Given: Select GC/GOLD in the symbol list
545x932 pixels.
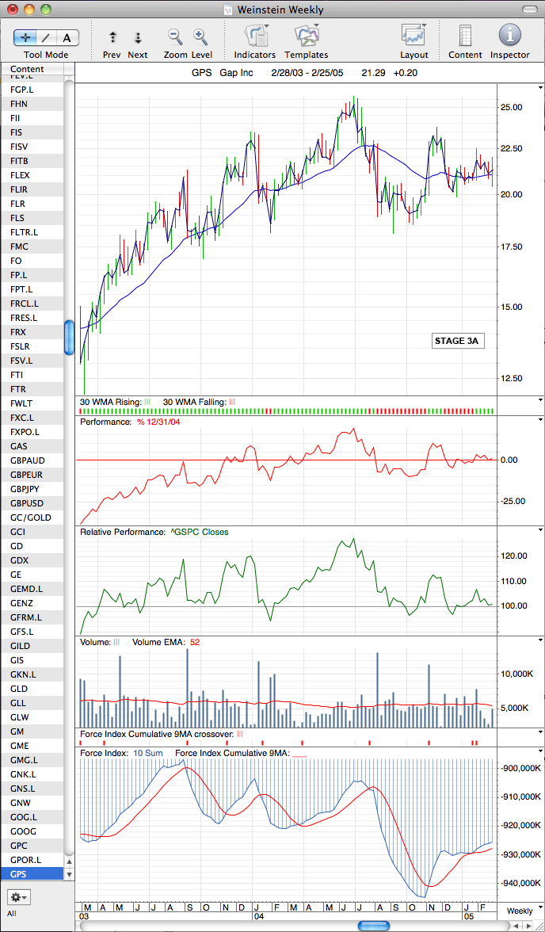Looking at the screenshot, I should [x=32, y=517].
